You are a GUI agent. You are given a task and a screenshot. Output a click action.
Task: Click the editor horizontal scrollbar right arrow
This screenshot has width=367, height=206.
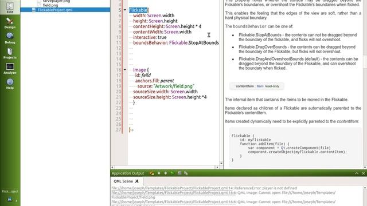point(217,167)
